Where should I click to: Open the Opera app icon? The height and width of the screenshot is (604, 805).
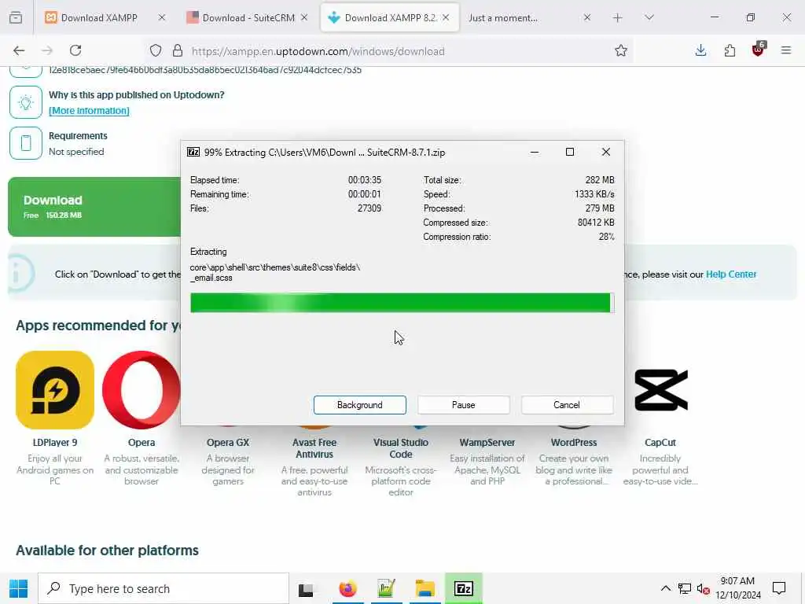[x=142, y=390]
